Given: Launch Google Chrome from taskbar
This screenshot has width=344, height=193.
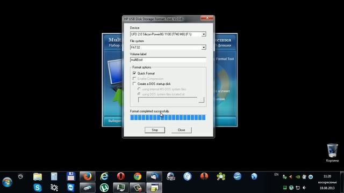Looking at the screenshot, I should [x=138, y=176].
